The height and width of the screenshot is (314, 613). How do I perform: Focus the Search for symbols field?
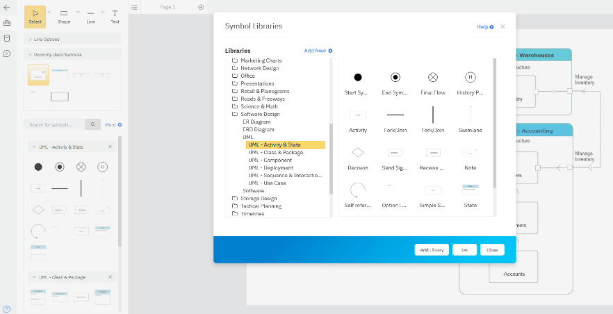[54, 124]
